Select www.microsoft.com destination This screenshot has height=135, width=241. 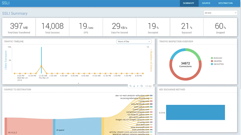coord(140,127)
